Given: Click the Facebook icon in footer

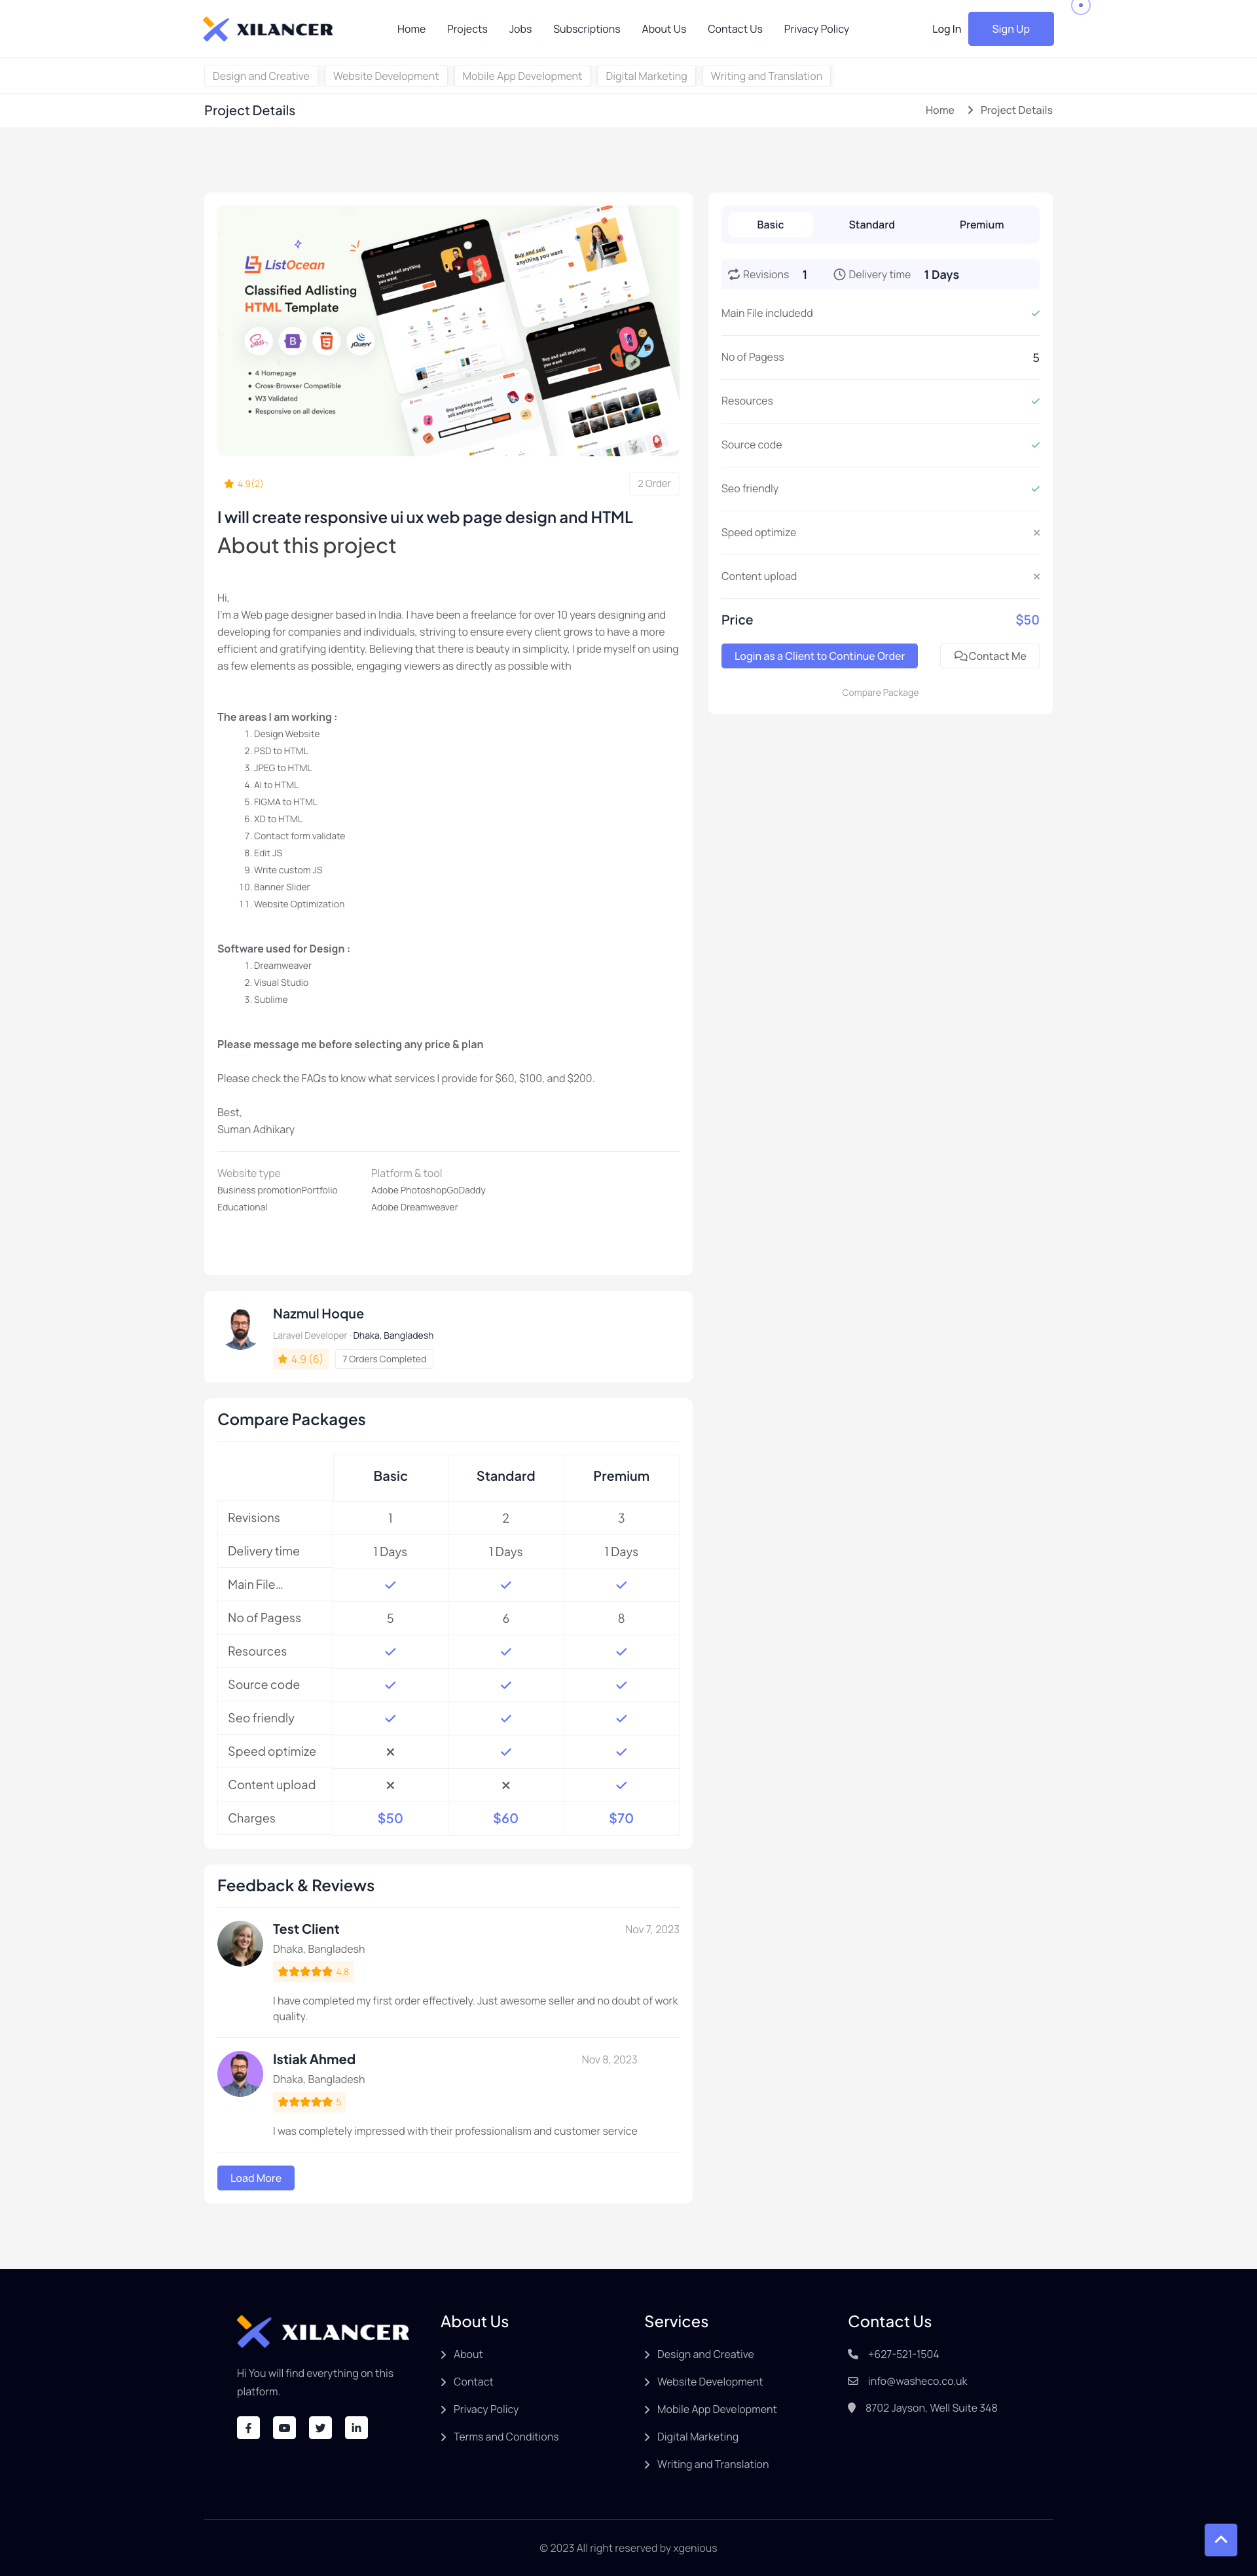Looking at the screenshot, I should 248,2427.
